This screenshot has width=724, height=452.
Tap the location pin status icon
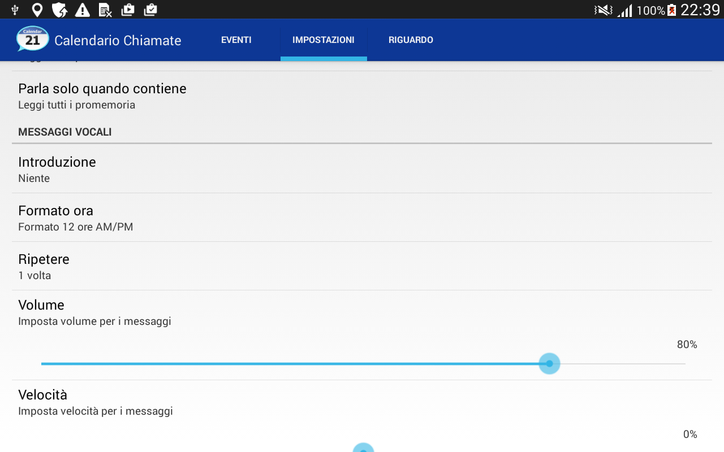[37, 10]
